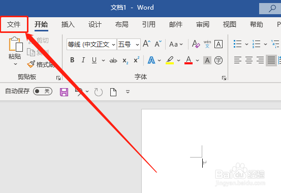This screenshot has width=281, height=193.
Task: Open the 字体 font dialog launcher
Action: [224, 78]
